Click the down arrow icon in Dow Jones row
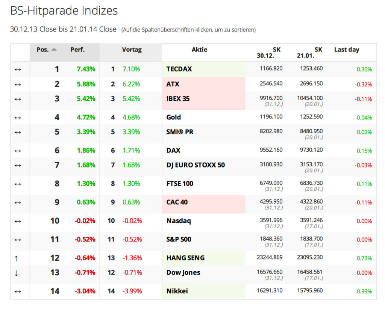This screenshot has width=385, height=314. click(16, 273)
